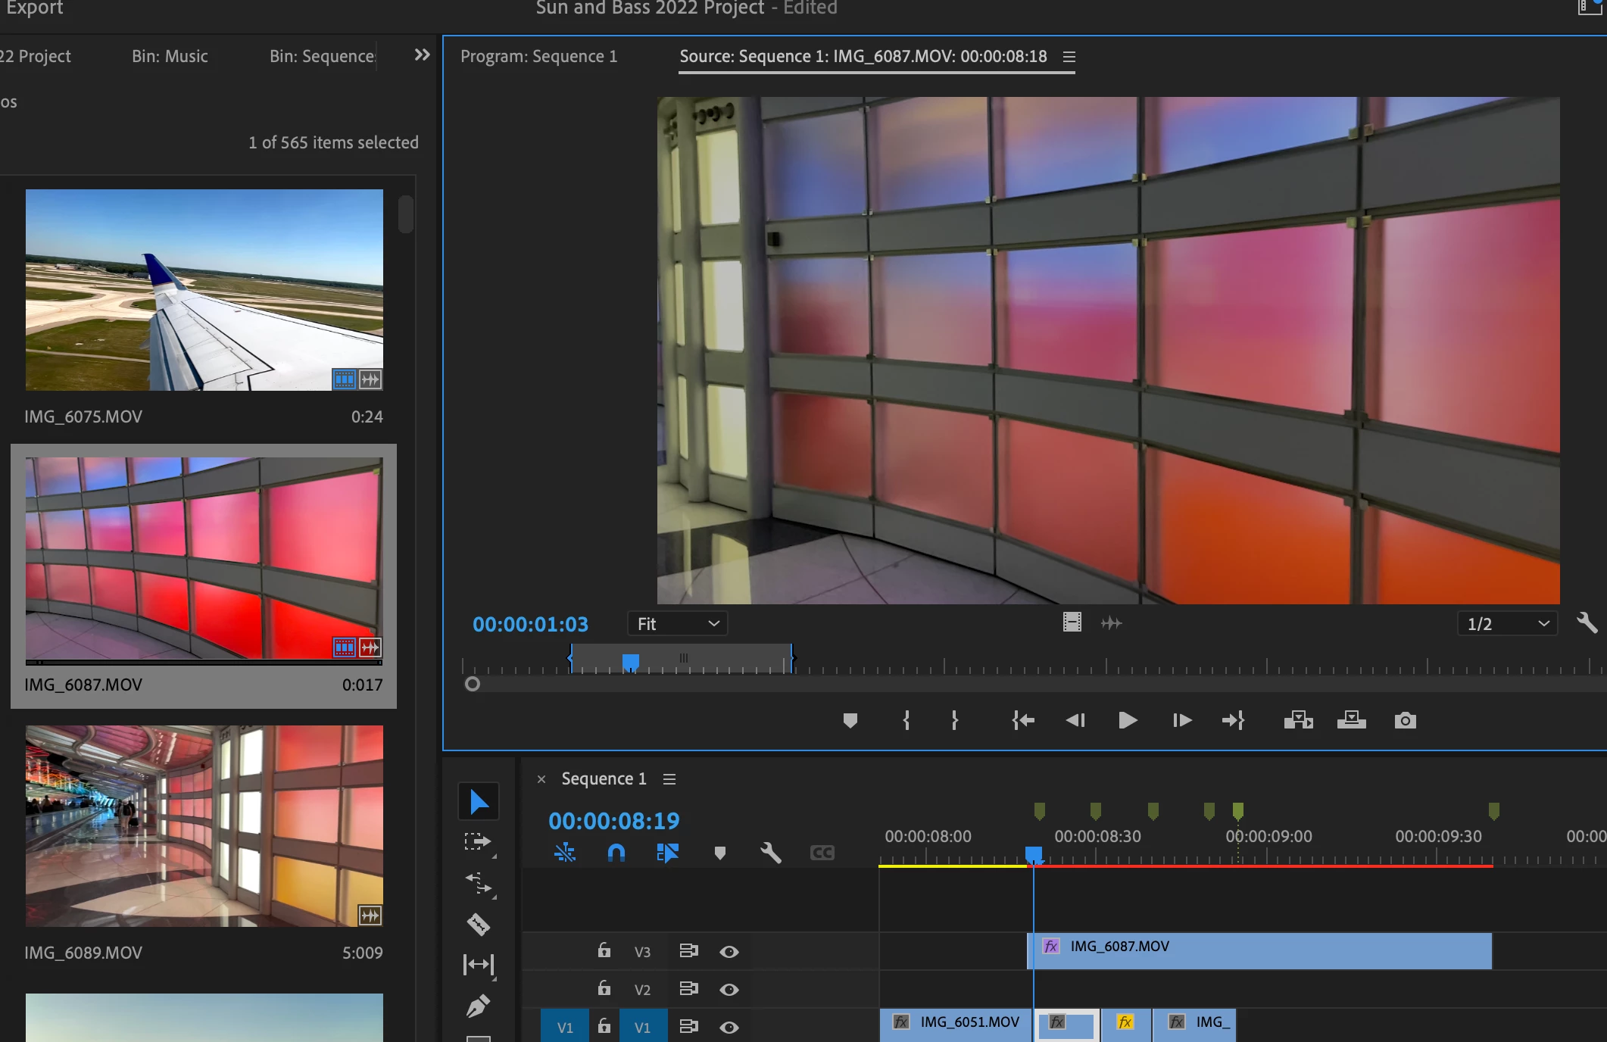
Task: Open the Fit zoom level dropdown
Action: click(x=677, y=624)
